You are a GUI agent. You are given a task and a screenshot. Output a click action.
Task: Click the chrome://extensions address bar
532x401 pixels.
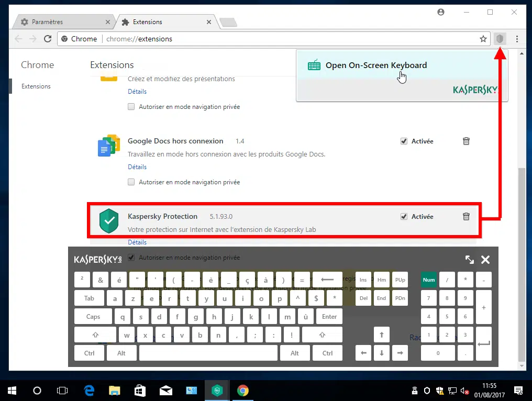[x=273, y=39]
